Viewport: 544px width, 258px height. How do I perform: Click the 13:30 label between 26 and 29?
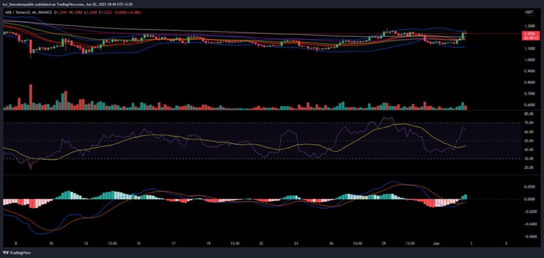click(358, 244)
